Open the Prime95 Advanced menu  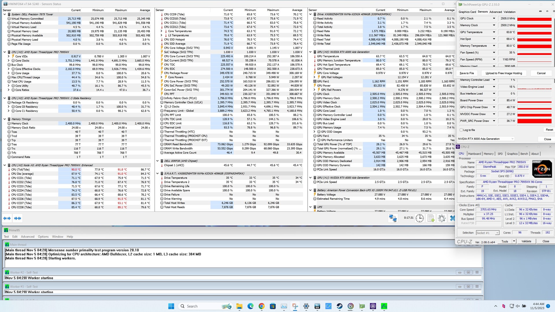coord(27,237)
